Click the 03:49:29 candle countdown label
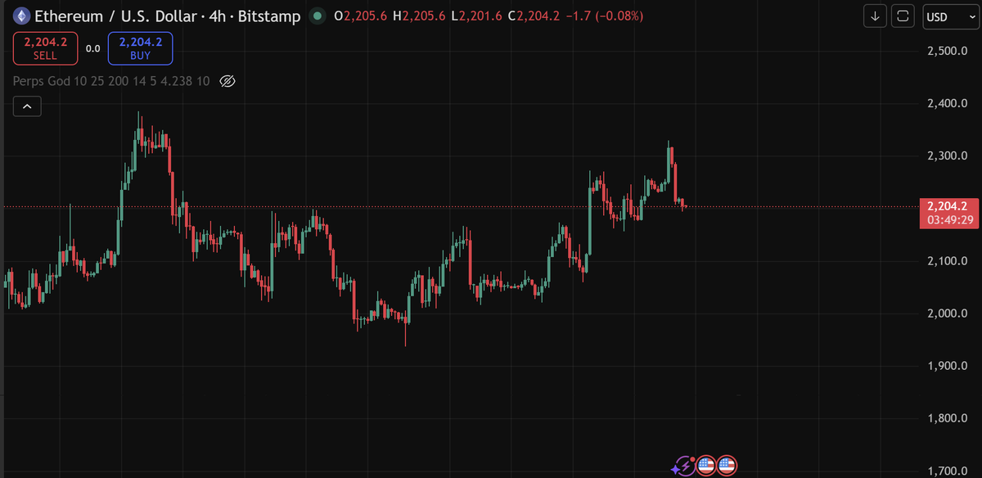 (948, 220)
